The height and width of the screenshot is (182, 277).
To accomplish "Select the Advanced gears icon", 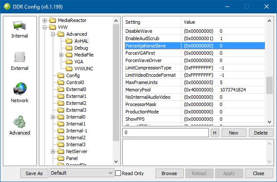I will [x=19, y=122].
